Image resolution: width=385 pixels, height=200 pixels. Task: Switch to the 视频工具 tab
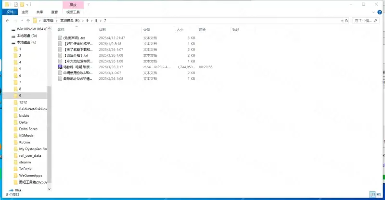tap(73, 12)
